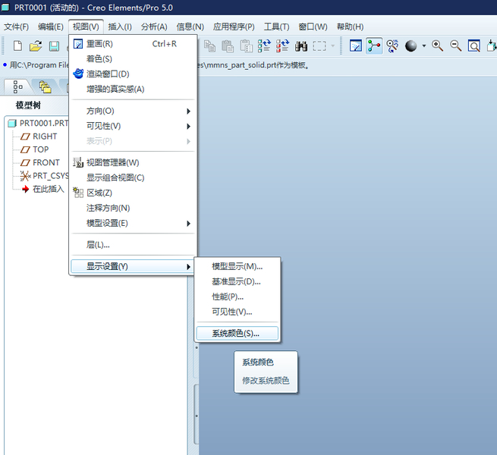This screenshot has height=455, width=497.
Task: Open 系统颜色(S)... dialog
Action: tap(237, 334)
